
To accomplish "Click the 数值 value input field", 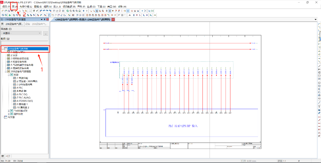I will tap(24, 43).
